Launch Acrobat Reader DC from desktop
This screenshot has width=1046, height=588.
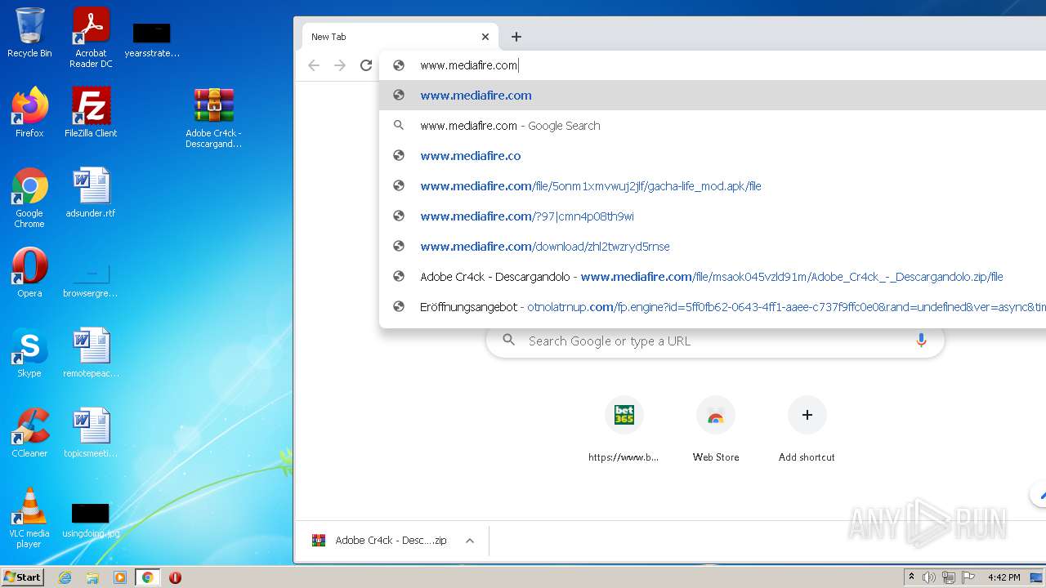91,38
